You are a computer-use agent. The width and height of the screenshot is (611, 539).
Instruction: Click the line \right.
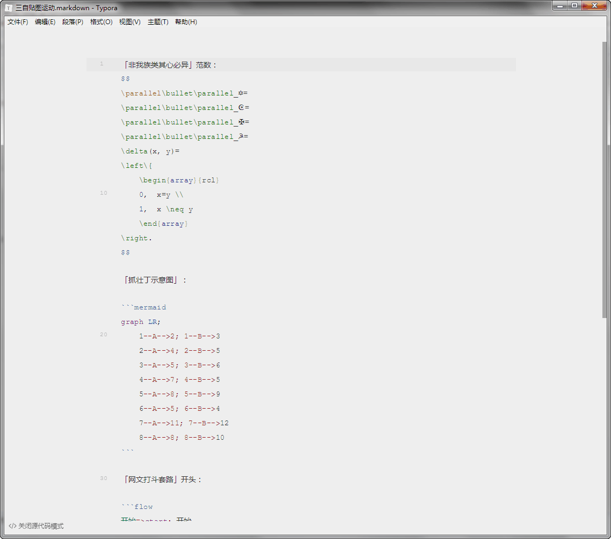tap(136, 238)
